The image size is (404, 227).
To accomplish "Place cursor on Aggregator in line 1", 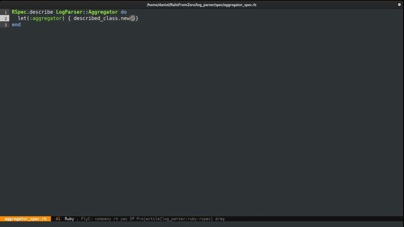I will coord(103,12).
